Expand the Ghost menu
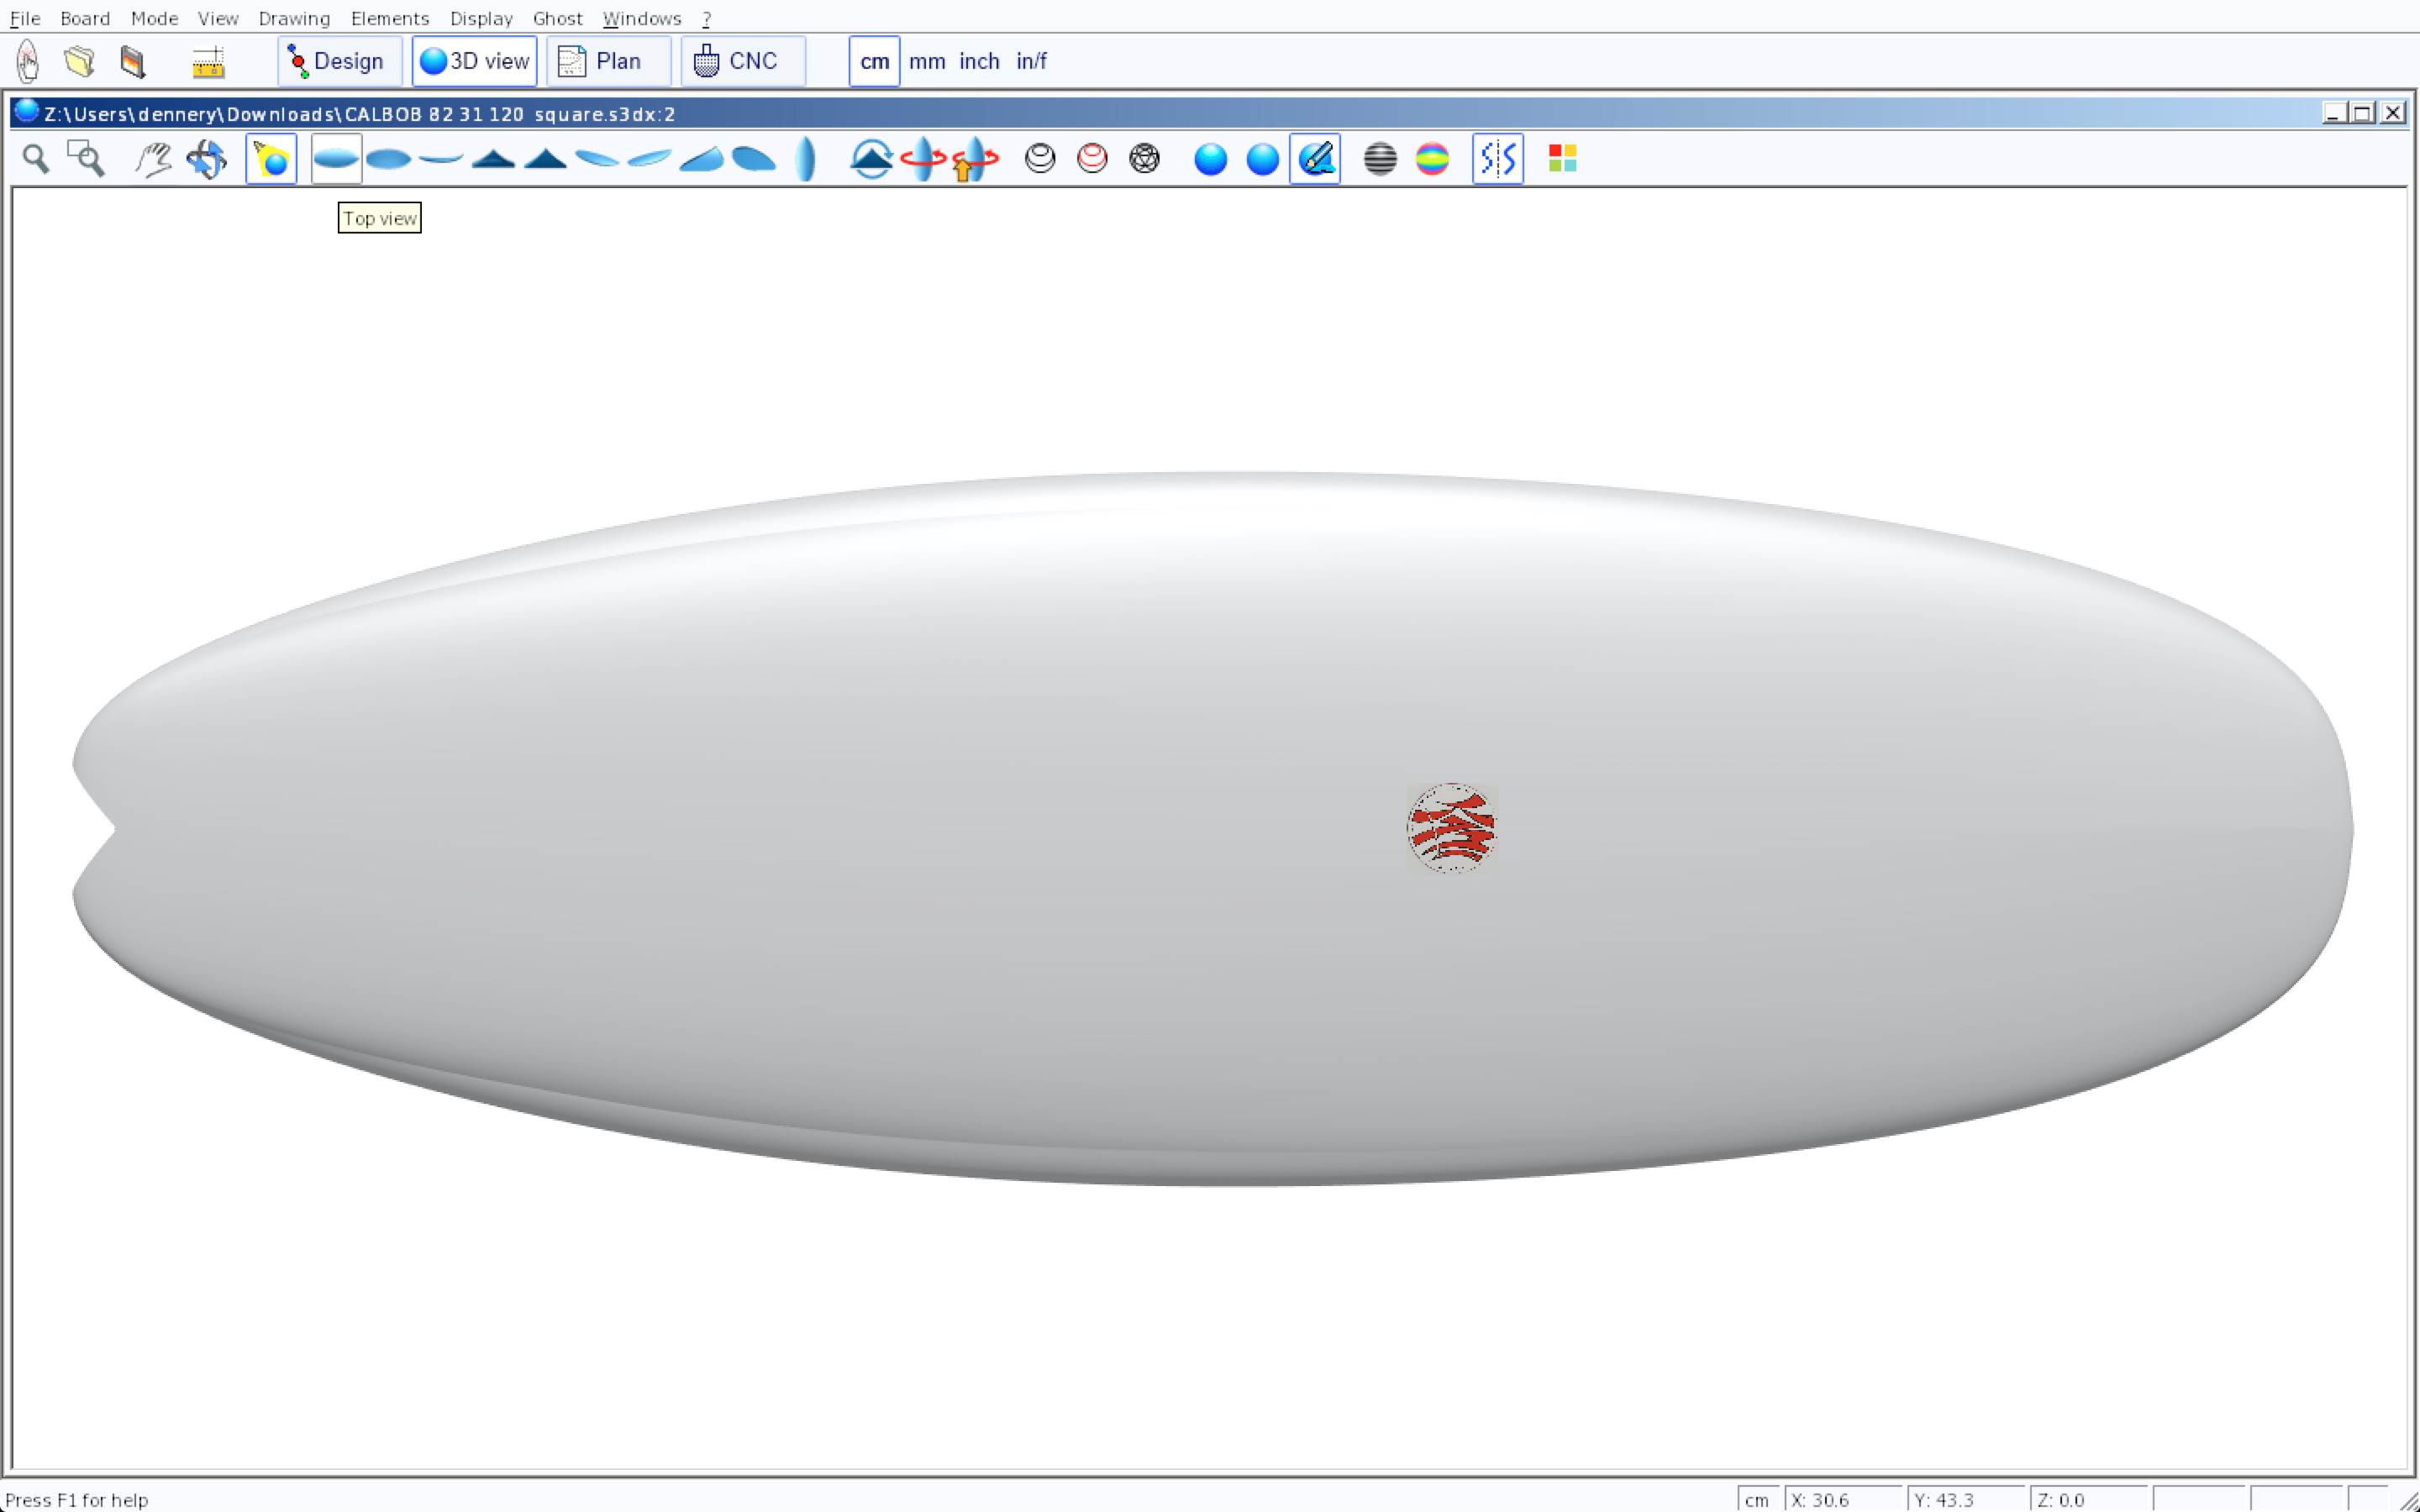This screenshot has height=1512, width=2420. (x=557, y=18)
